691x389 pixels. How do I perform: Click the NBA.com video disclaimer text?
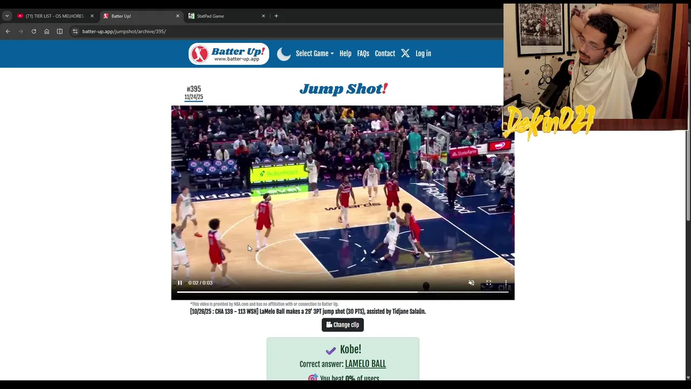[x=264, y=304]
